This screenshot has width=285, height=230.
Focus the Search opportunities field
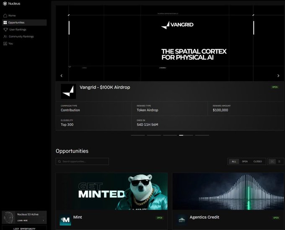[x=82, y=162]
